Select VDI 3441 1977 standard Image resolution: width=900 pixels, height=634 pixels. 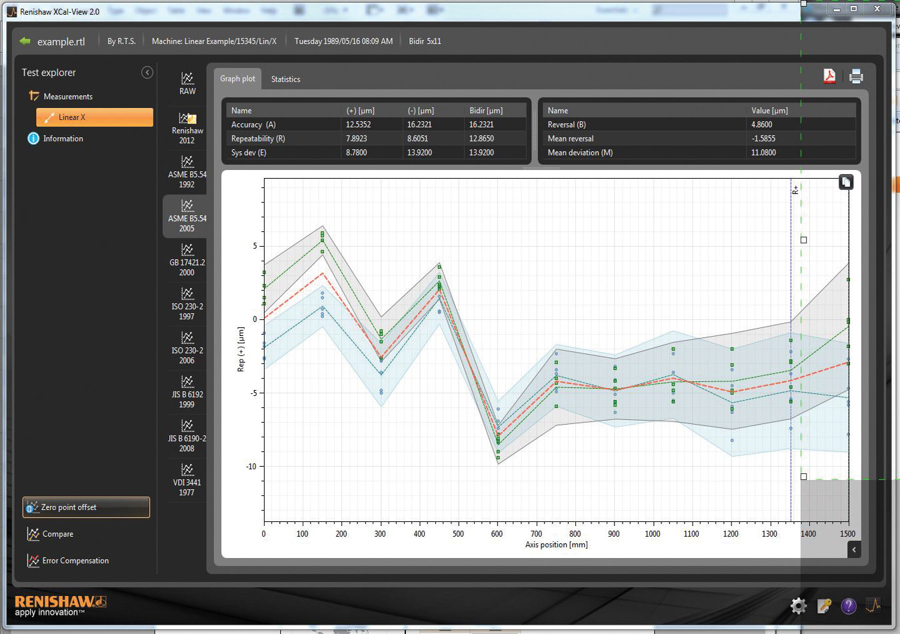187,480
